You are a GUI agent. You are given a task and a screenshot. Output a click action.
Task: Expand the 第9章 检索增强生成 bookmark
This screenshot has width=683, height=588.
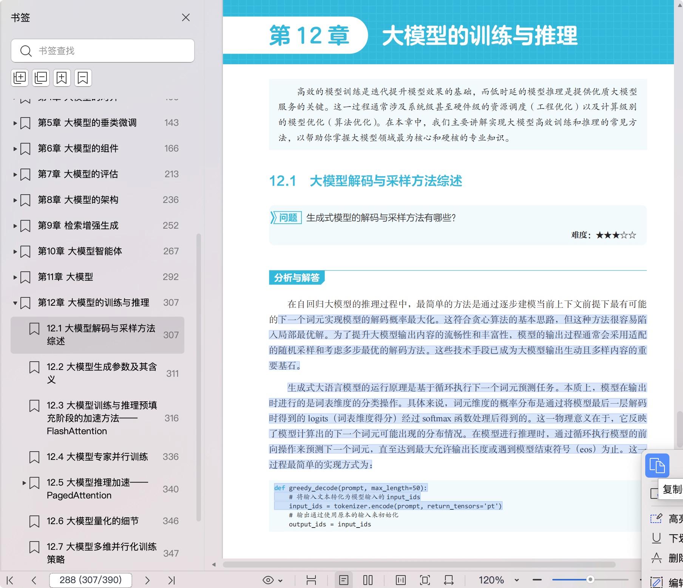15,226
